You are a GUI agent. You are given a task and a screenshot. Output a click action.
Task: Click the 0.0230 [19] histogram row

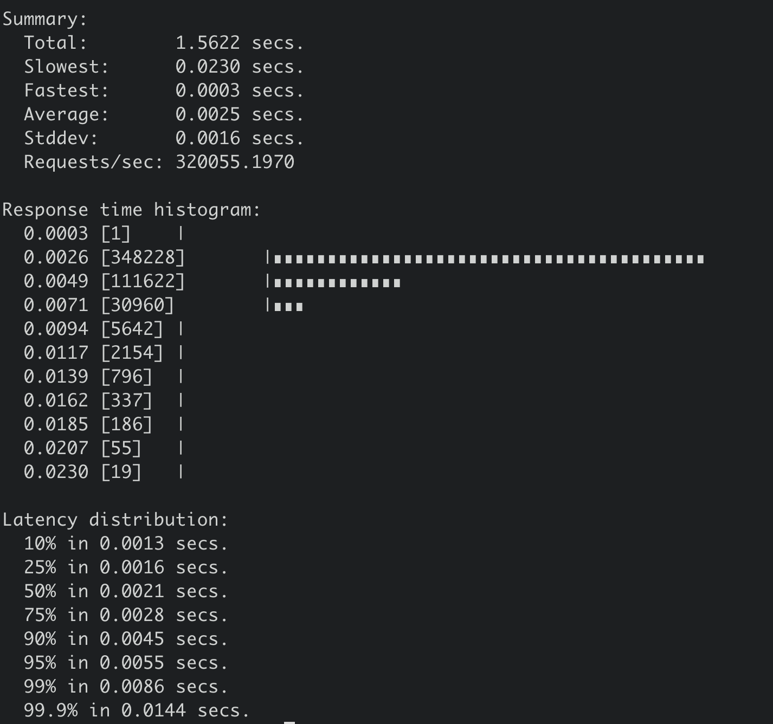click(x=104, y=472)
